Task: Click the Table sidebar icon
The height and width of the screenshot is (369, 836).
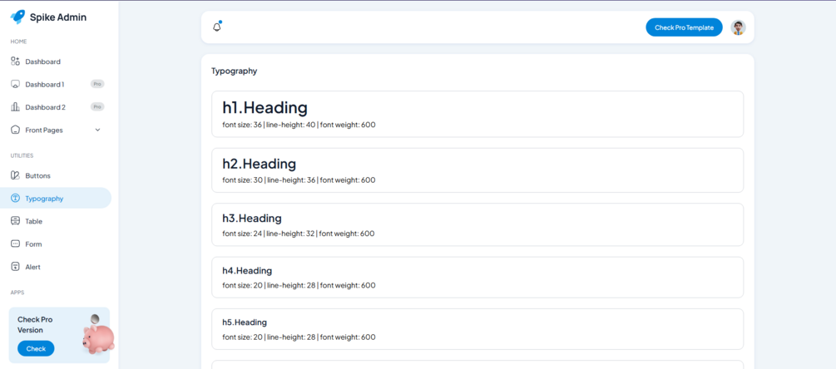Action: (16, 221)
